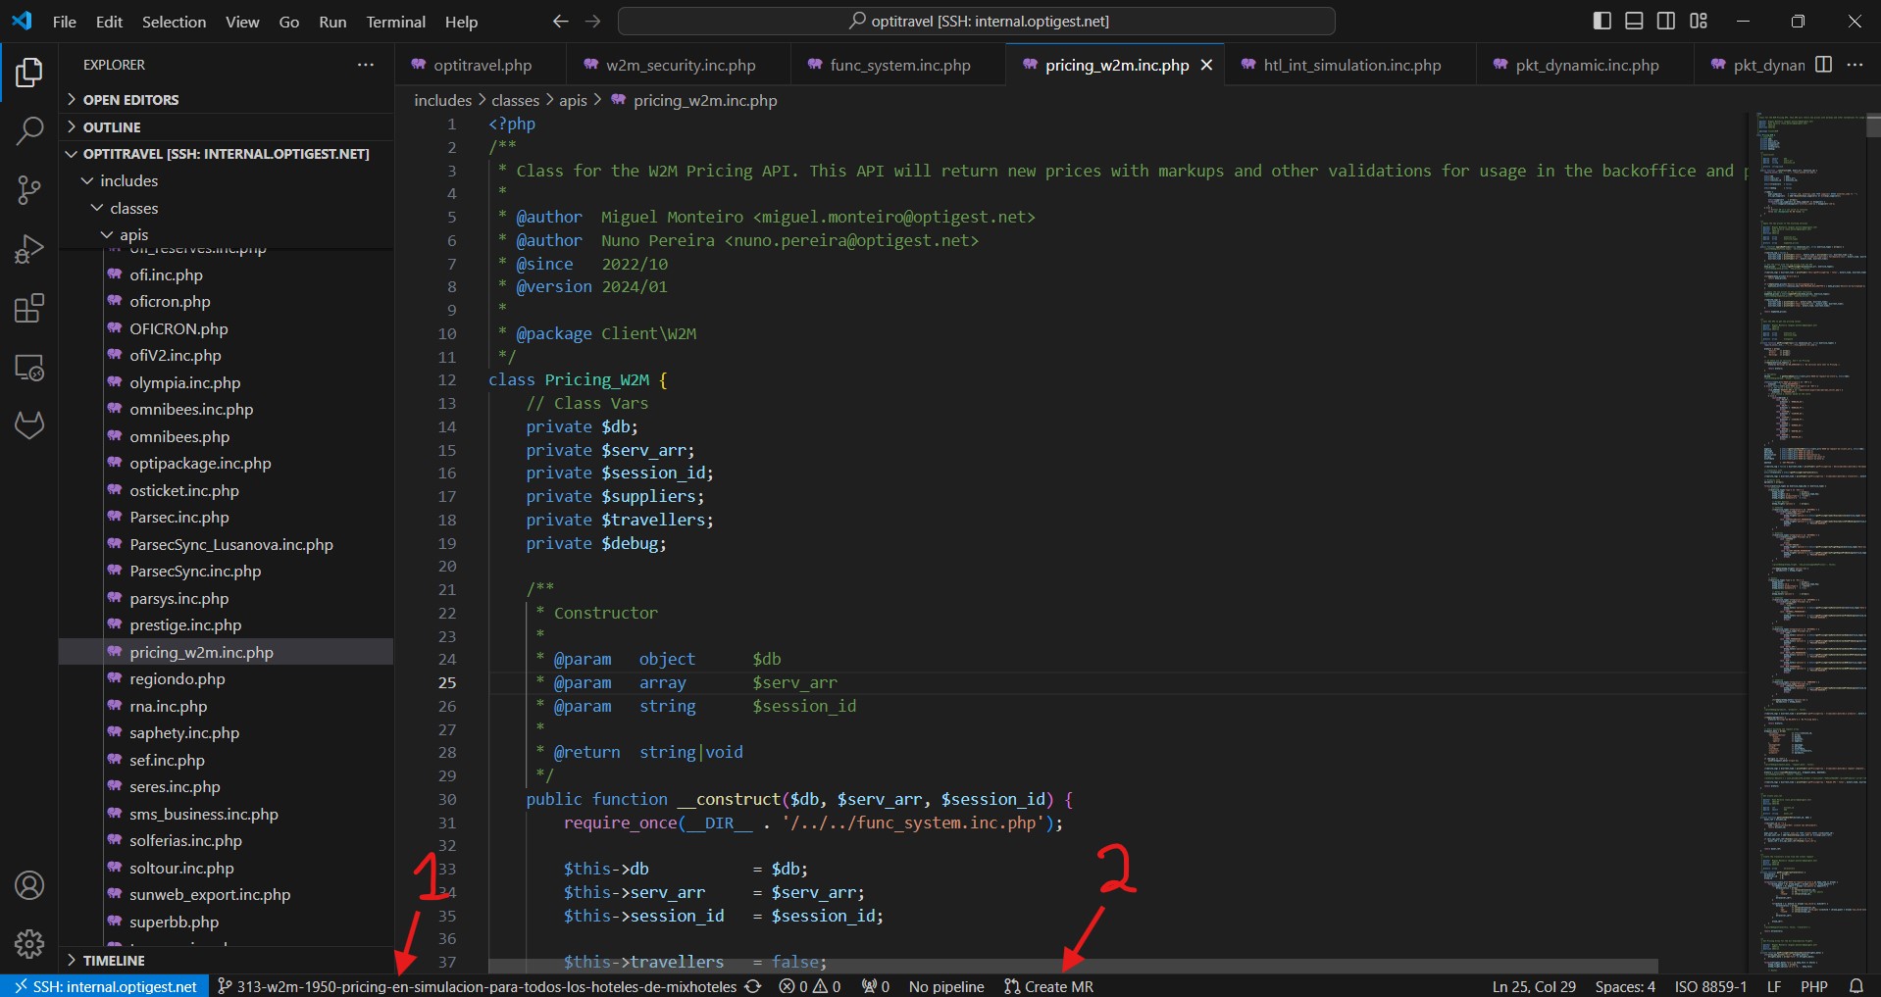Expand the TIMELINE section
The height and width of the screenshot is (997, 1881).
(114, 961)
